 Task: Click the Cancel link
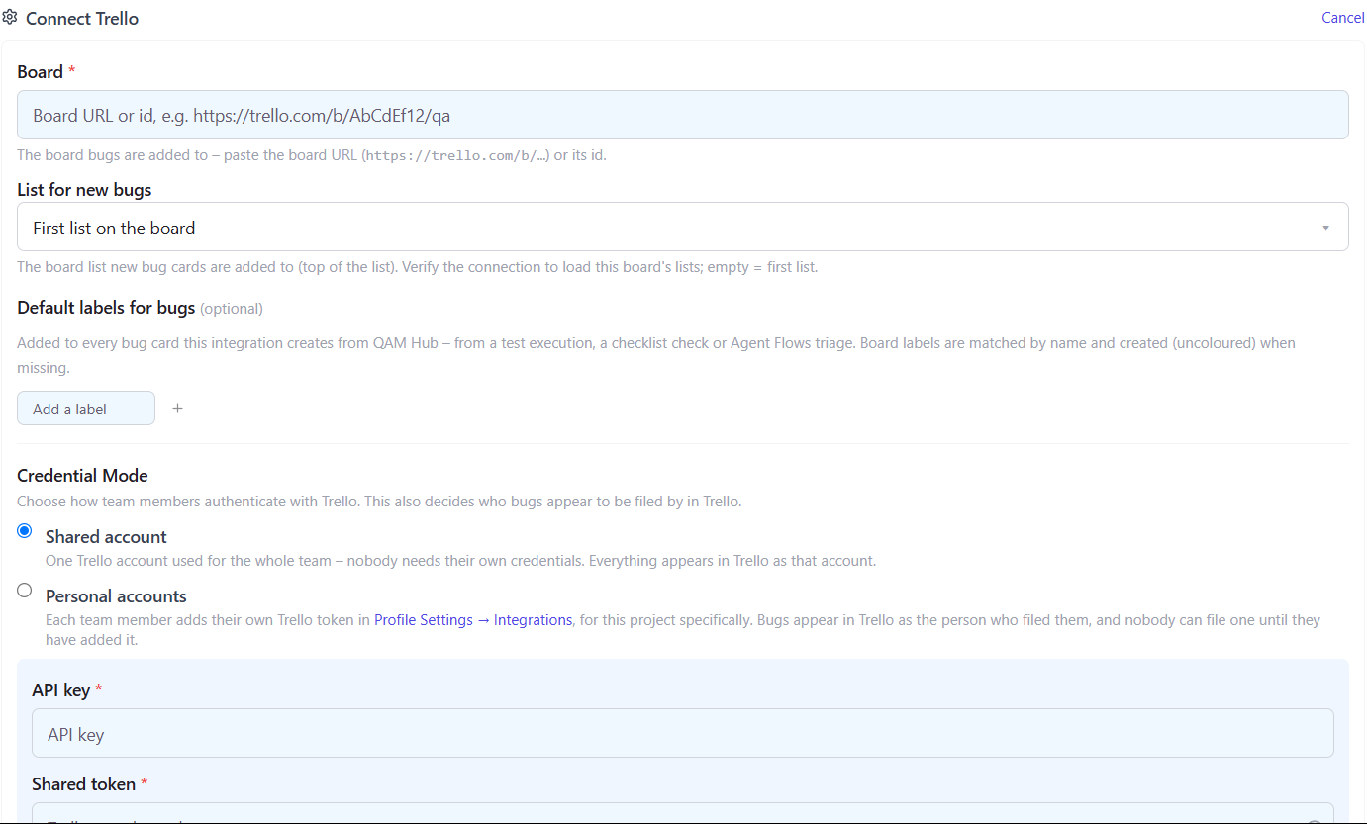tap(1343, 18)
